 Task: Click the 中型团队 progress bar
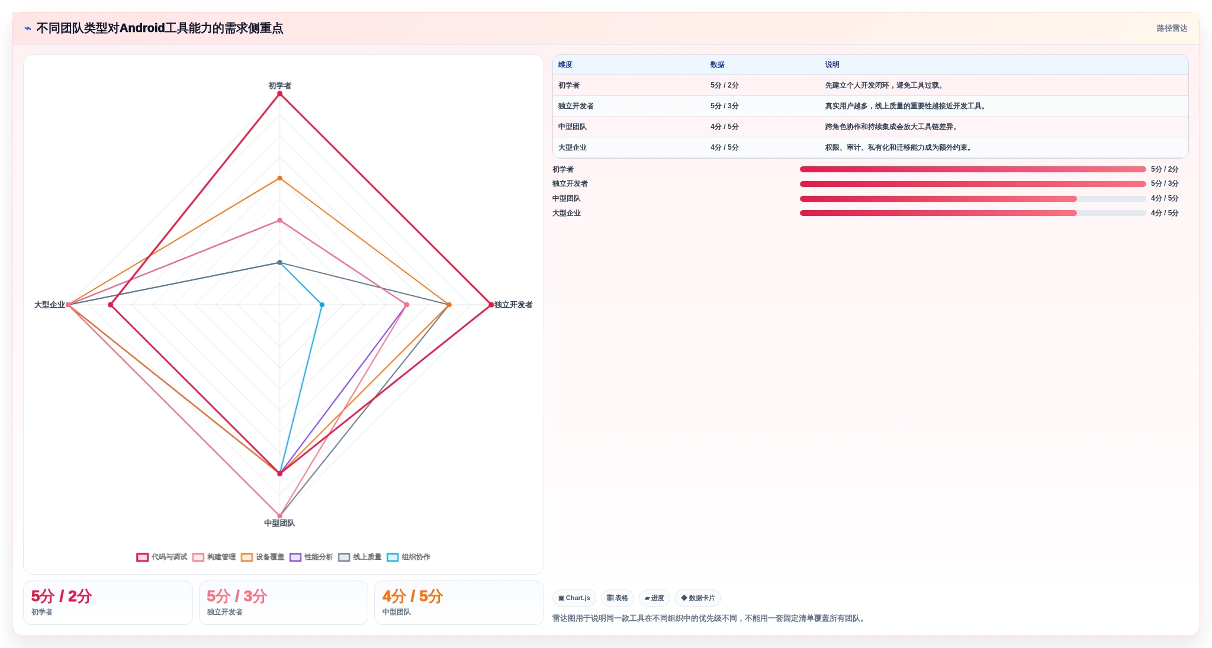tap(973, 199)
